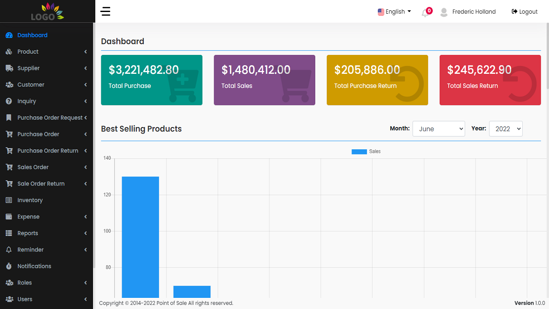Expand the Product menu chevron
Image resolution: width=549 pixels, height=309 pixels.
pos(85,52)
